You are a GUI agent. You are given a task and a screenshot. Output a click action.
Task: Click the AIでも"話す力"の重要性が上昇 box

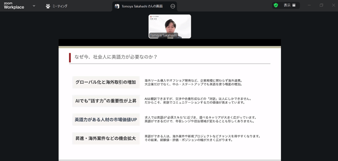tap(106, 101)
